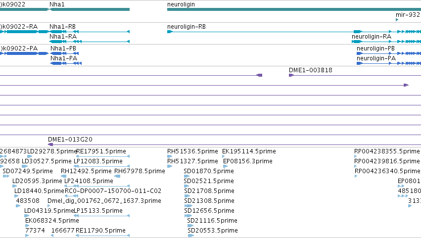Select the EP08156.3prime EST glyph
The image size is (421, 238).
coord(226,166)
